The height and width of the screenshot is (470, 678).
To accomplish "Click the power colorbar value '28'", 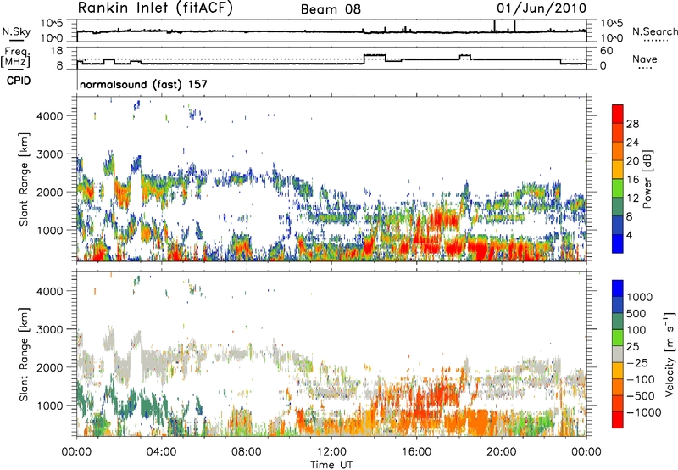I will point(632,124).
